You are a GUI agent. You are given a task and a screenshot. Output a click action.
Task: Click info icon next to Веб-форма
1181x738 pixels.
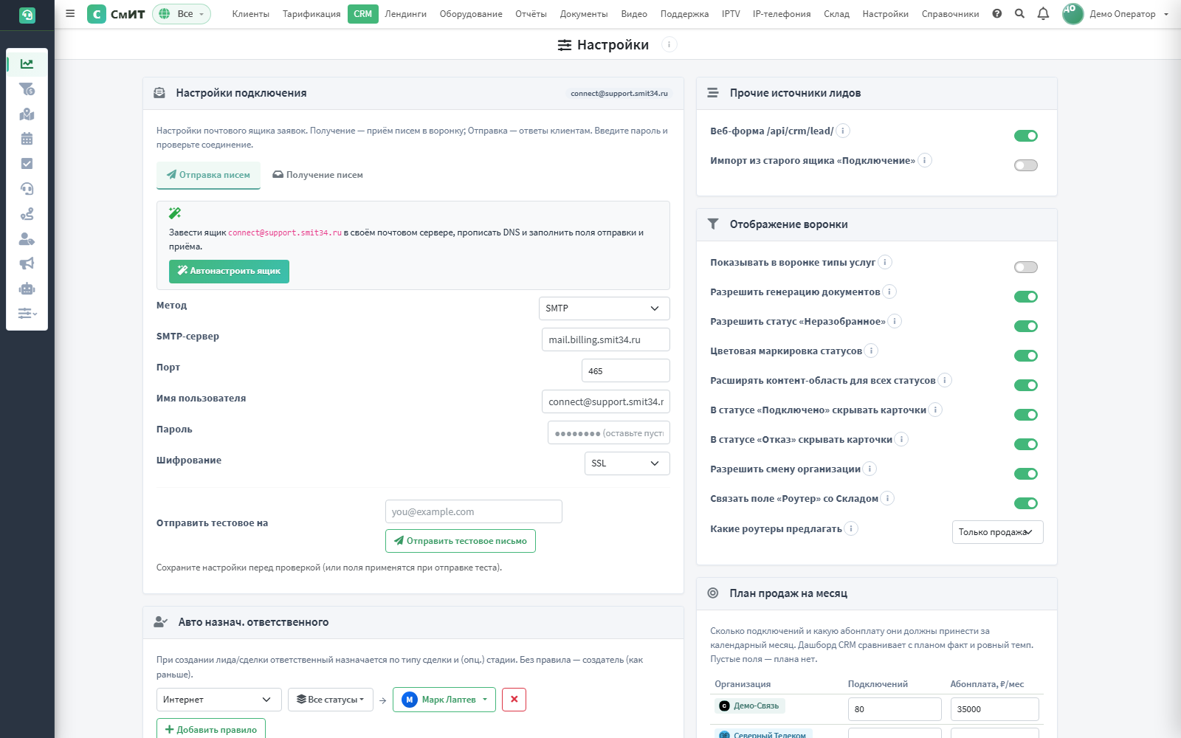coord(843,131)
